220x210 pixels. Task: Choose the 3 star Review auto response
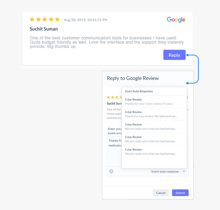point(154,126)
